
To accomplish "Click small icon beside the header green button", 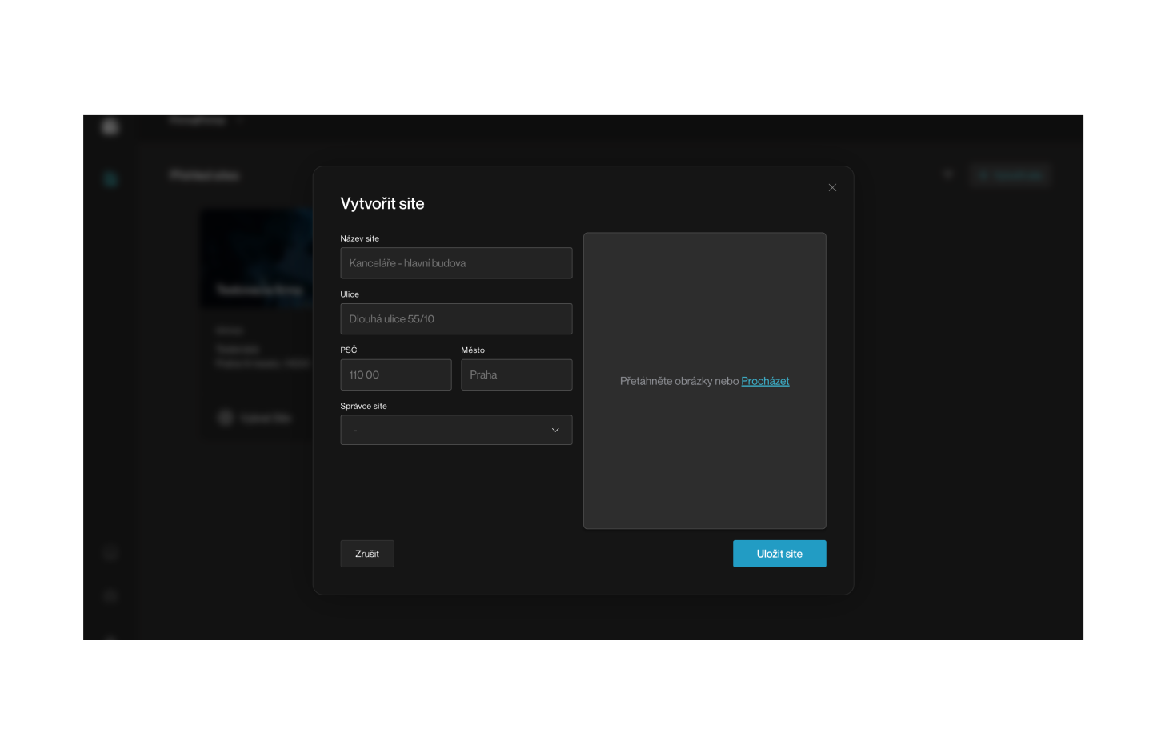I will (x=948, y=174).
